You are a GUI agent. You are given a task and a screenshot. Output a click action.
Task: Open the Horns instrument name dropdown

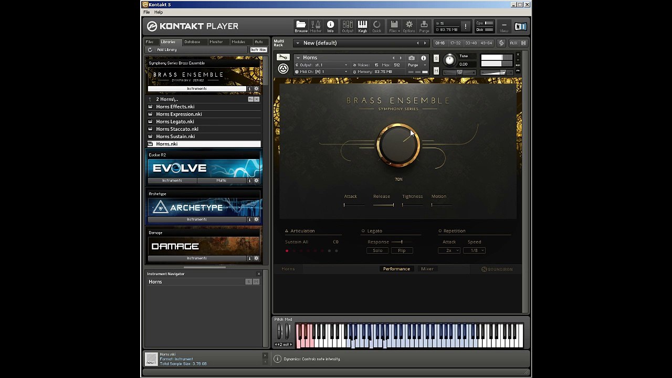point(298,58)
